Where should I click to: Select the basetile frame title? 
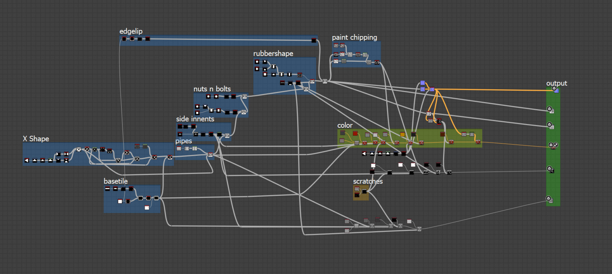116,181
